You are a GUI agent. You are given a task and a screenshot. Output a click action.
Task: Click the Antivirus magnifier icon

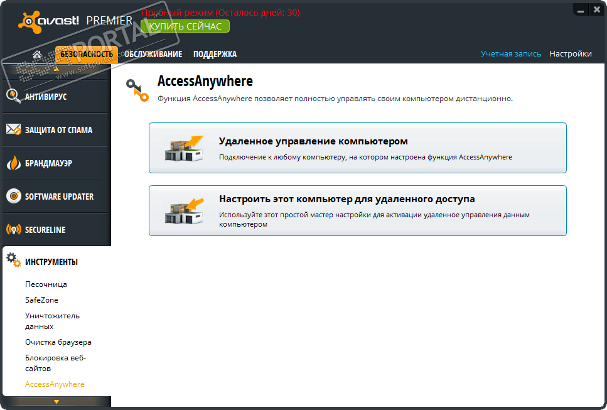tap(14, 96)
